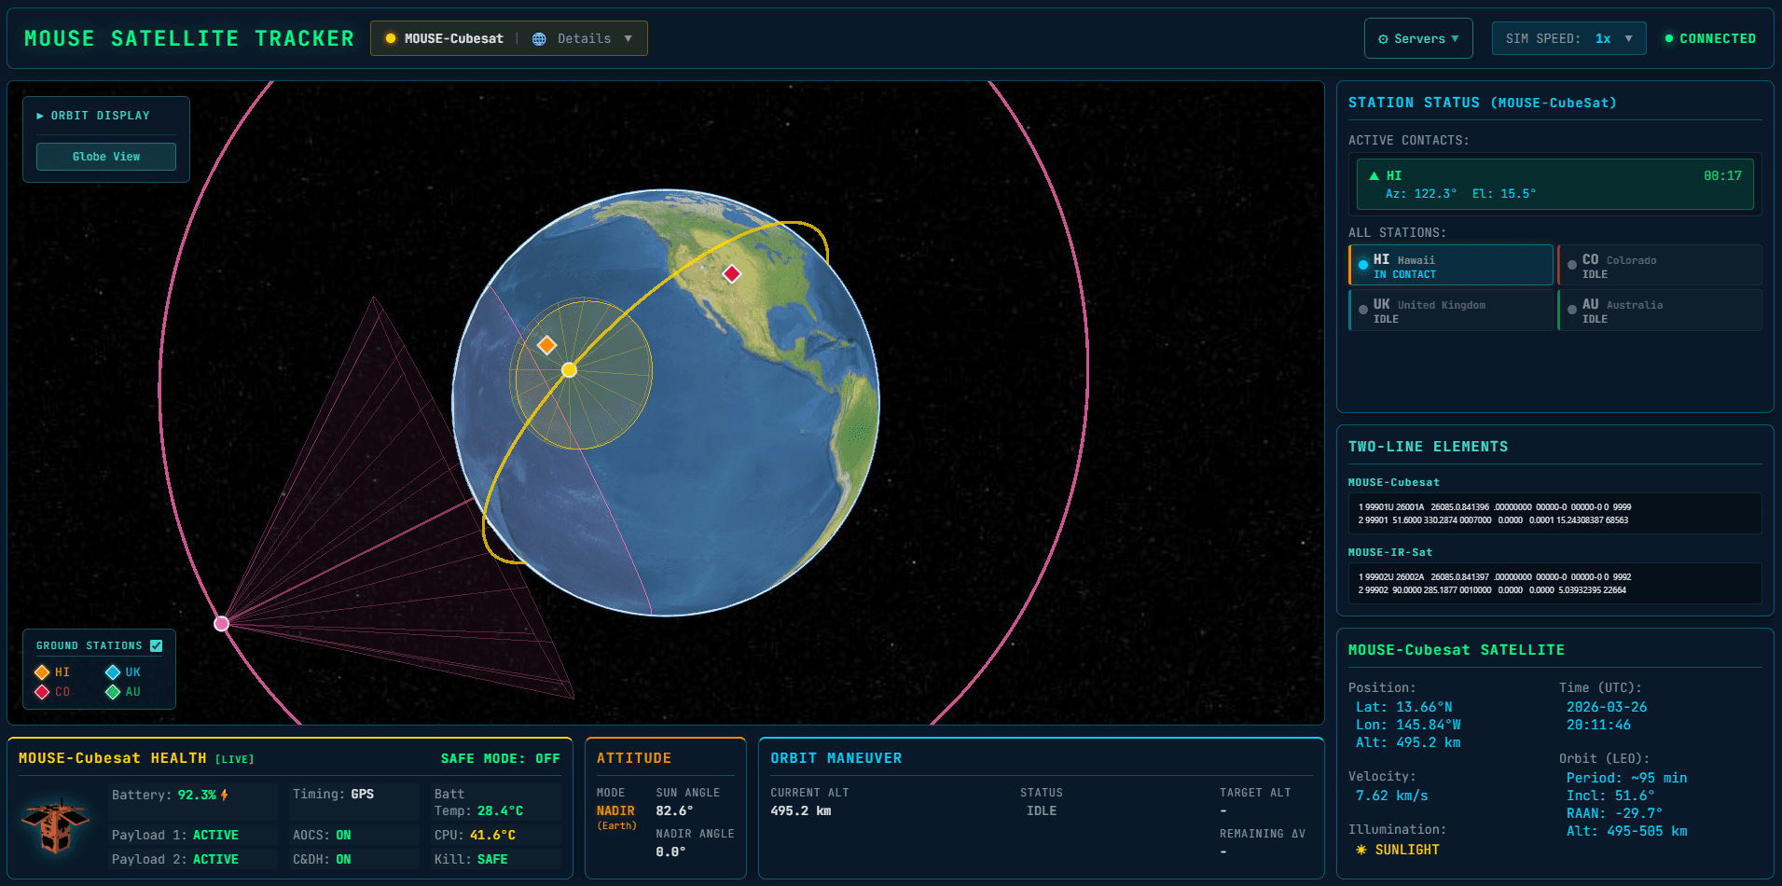The width and height of the screenshot is (1782, 886).
Task: Click the sunlight icon under Illumination
Action: [1362, 850]
